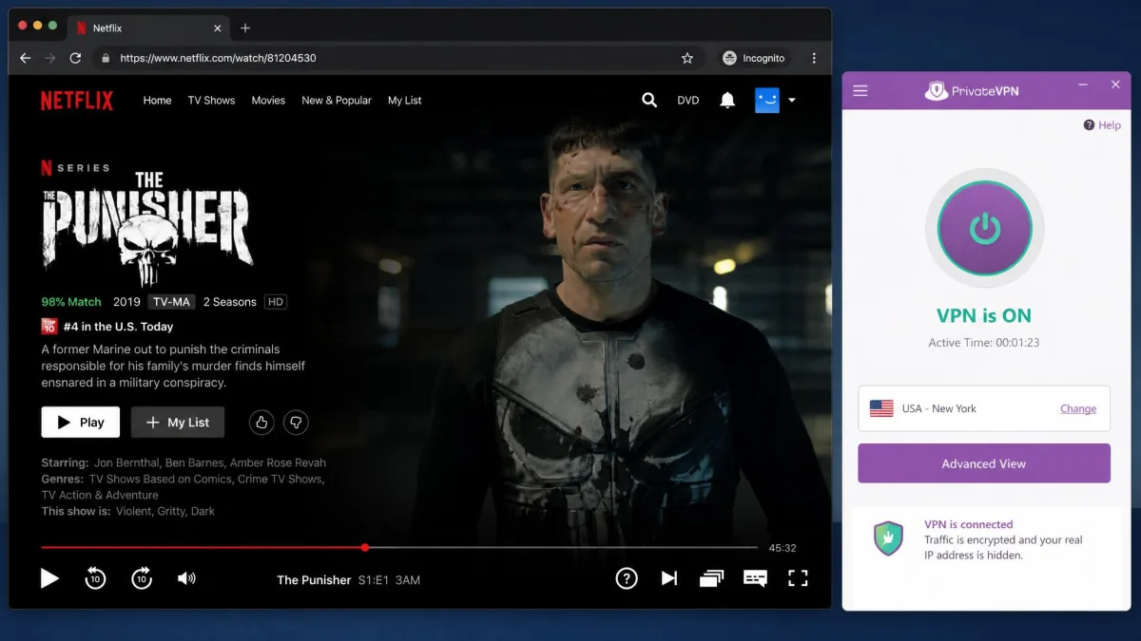The image size is (1141, 641).
Task: Enter fullscreen with the expand icon
Action: pos(798,577)
